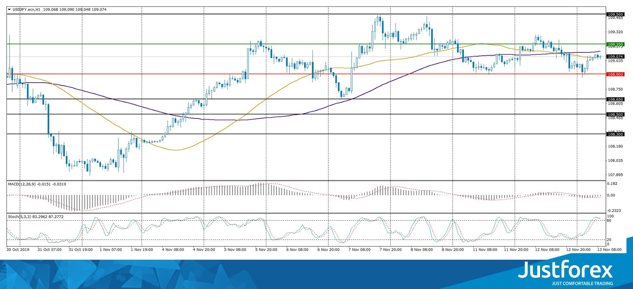
Task: Select the 108.650 support level label
Action: [615, 99]
